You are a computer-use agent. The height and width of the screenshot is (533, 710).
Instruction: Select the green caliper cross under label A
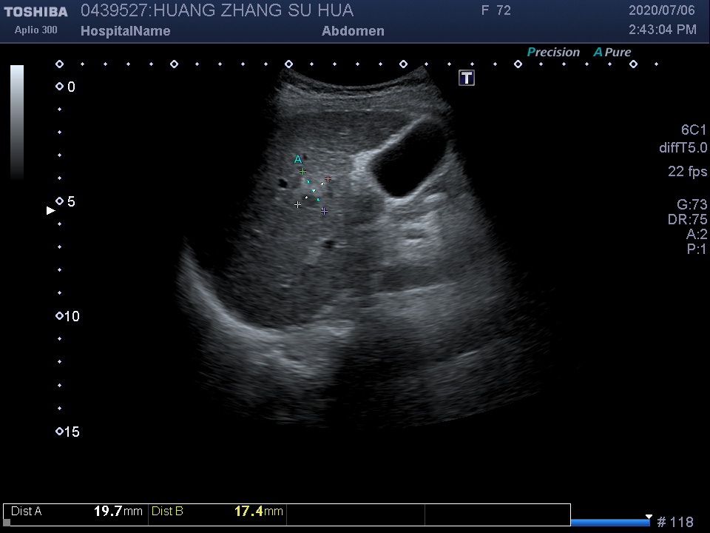[302, 172]
